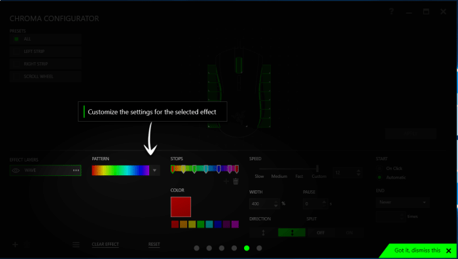The width and height of the screenshot is (458, 259).
Task: Adjust the Pause seconds stepper arrows
Action: pyautogui.click(x=324, y=204)
